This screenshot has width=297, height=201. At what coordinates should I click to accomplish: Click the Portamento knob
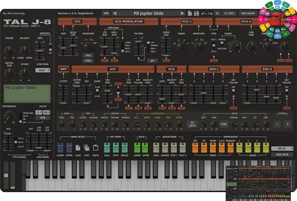point(9,116)
